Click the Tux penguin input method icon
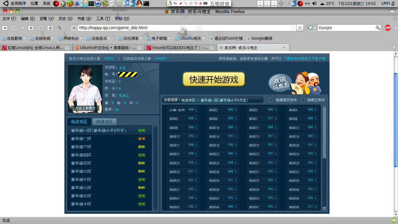The image size is (398, 224). [x=170, y=3]
